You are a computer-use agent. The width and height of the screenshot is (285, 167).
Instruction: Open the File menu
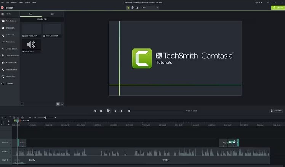point(2,3)
